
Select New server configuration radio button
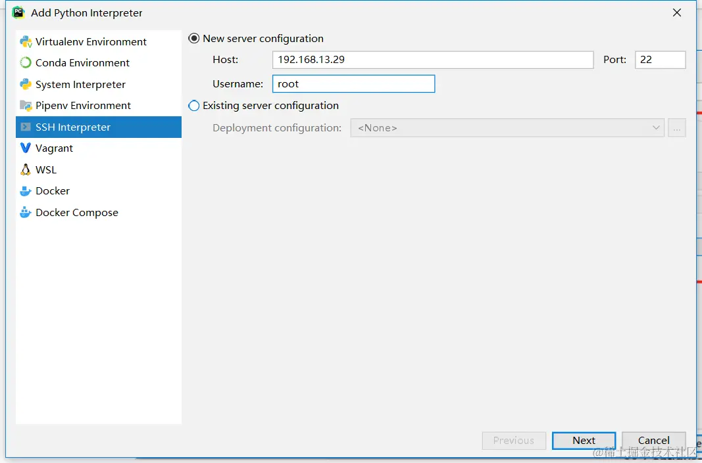(x=194, y=39)
